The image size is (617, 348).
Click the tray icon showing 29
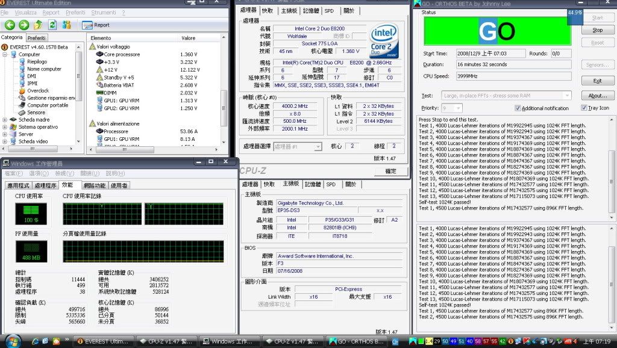coord(437,341)
